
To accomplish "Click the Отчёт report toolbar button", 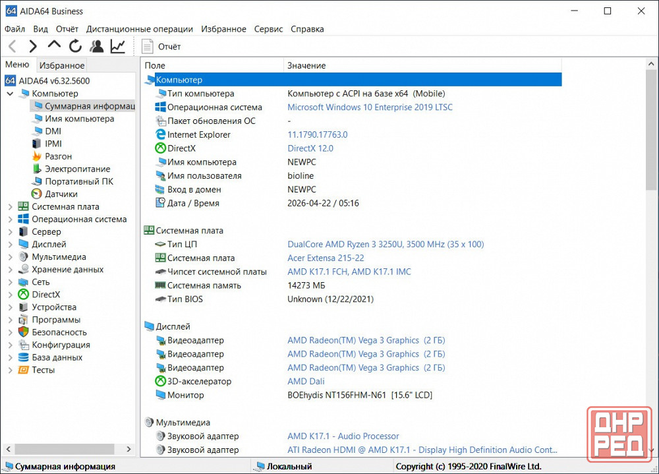I will tap(161, 46).
